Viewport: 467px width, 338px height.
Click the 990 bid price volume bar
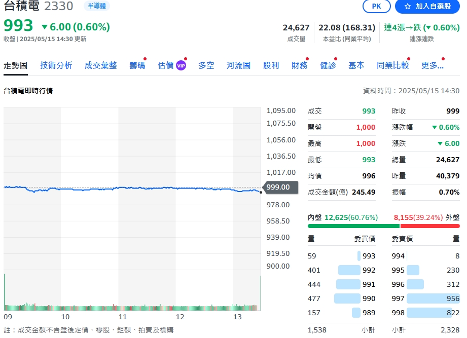pos(347,299)
